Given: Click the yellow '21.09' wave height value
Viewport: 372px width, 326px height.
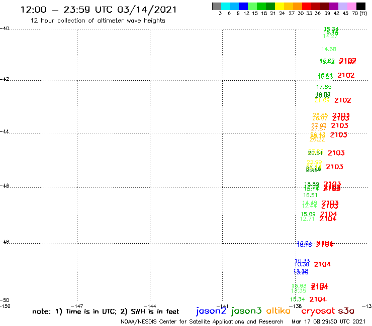Looking at the screenshot, I should point(322,100).
